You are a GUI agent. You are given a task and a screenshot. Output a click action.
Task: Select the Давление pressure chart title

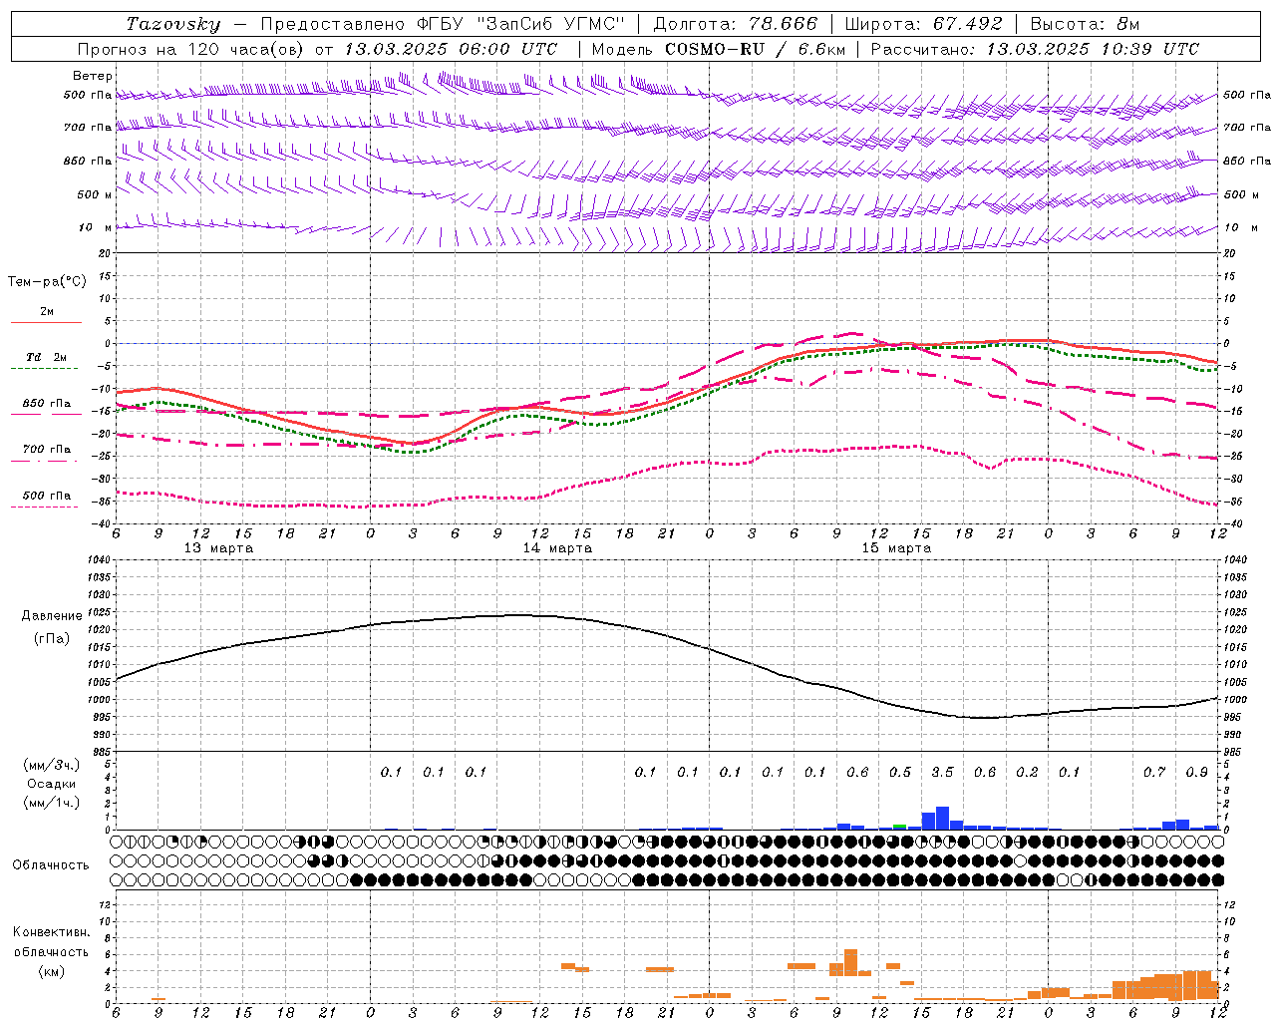[52, 616]
